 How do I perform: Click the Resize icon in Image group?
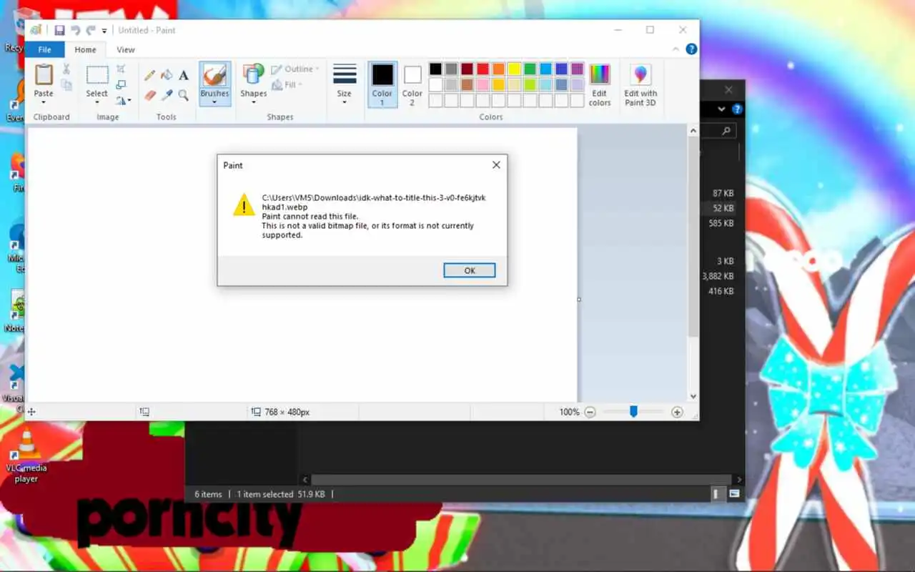point(121,84)
